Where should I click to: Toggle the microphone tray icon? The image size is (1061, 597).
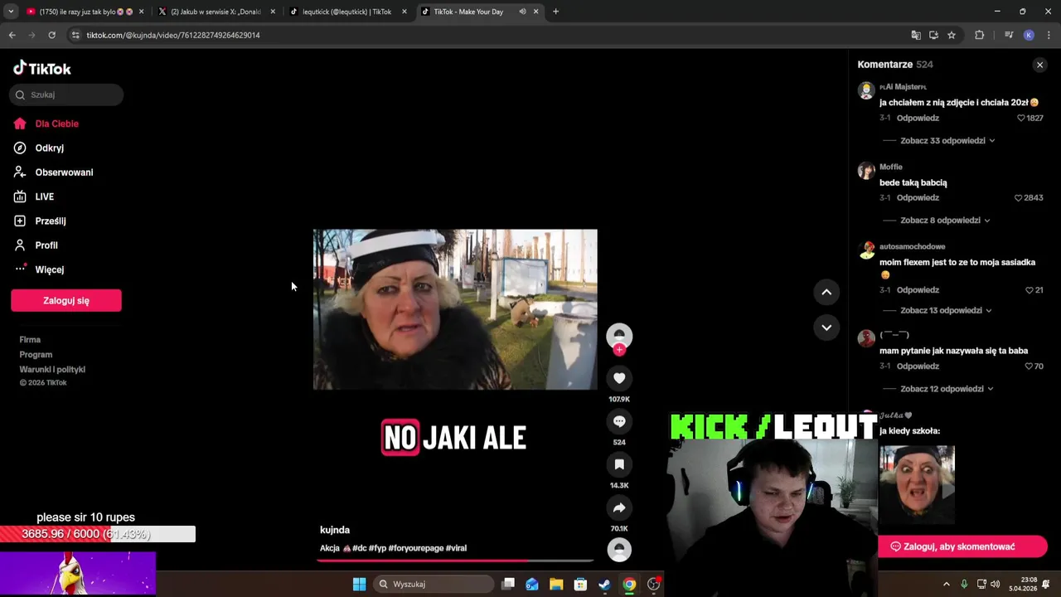pyautogui.click(x=963, y=584)
